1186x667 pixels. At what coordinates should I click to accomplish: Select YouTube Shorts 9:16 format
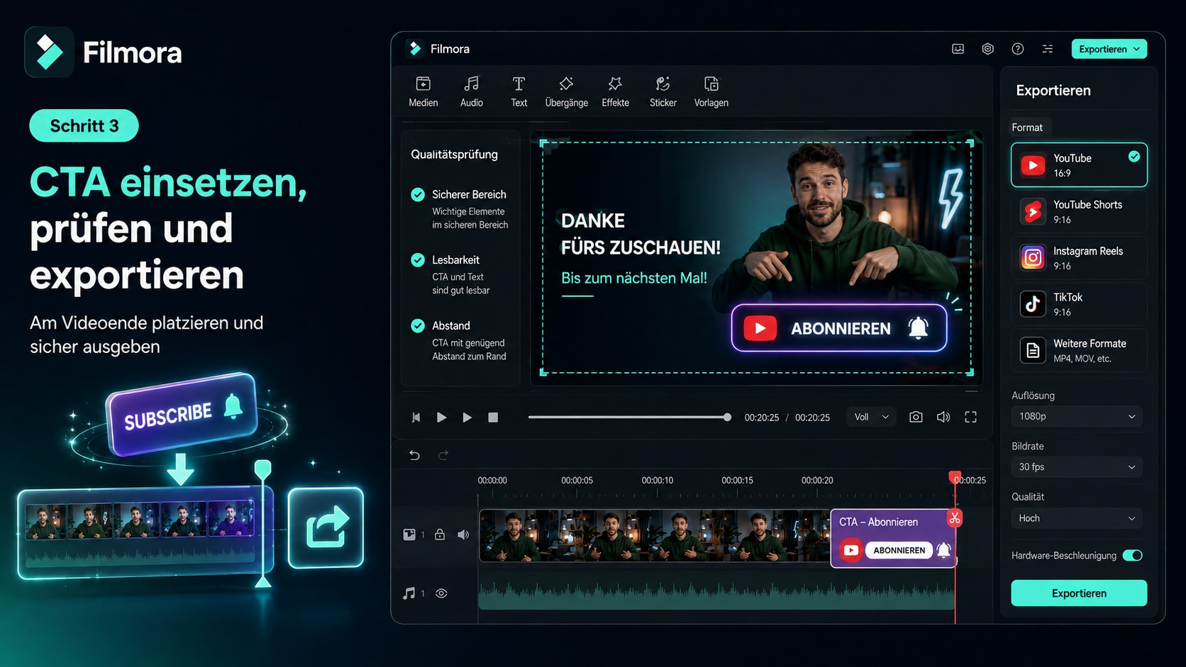point(1079,211)
